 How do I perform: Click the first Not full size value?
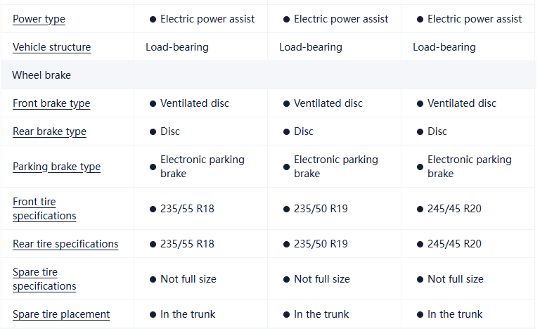click(x=188, y=279)
